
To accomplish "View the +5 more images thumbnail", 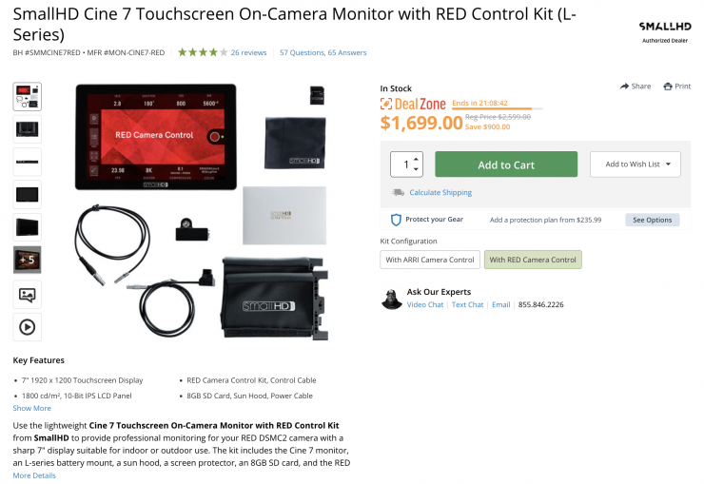I will pos(28,260).
